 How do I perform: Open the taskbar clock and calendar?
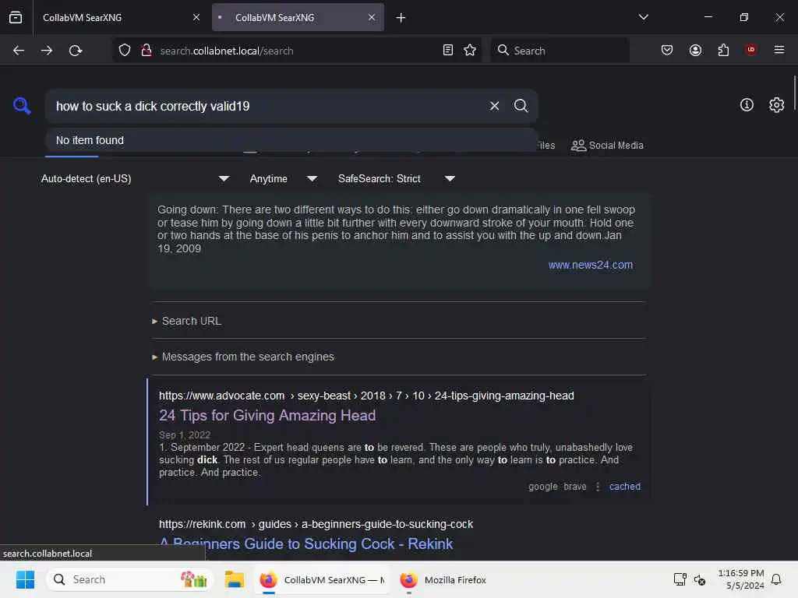[740, 579]
